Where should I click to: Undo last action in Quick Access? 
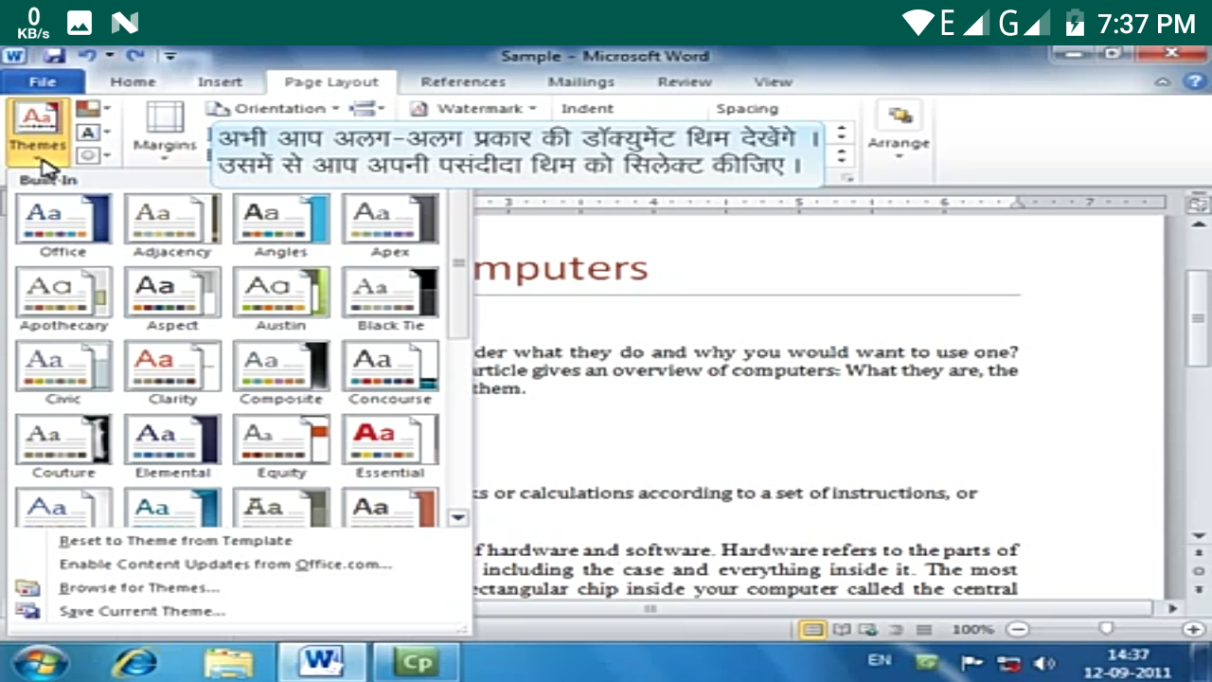87,56
